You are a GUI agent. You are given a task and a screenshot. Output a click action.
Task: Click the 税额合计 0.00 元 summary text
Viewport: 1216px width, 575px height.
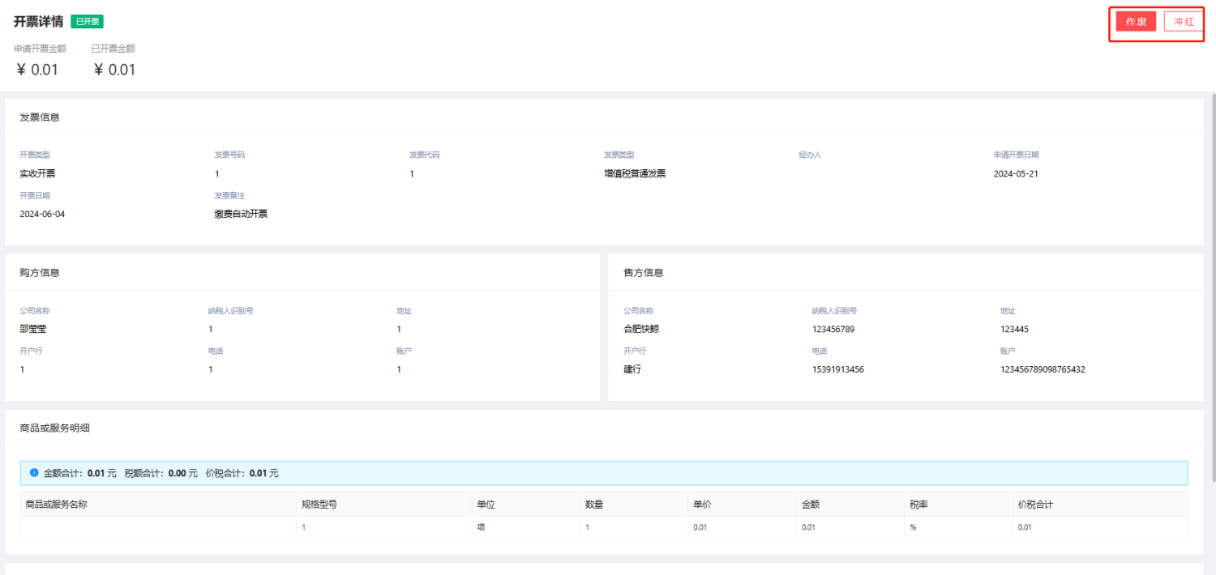click(161, 473)
